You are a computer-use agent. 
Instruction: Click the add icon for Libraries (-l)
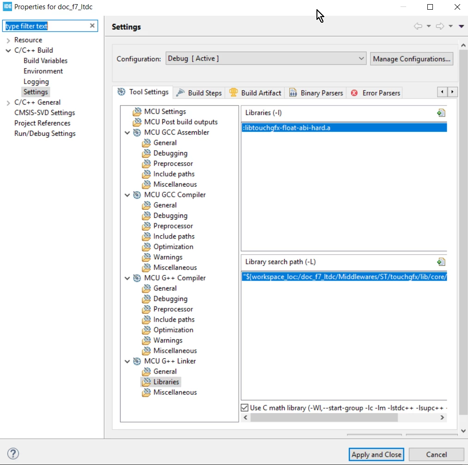click(x=441, y=113)
